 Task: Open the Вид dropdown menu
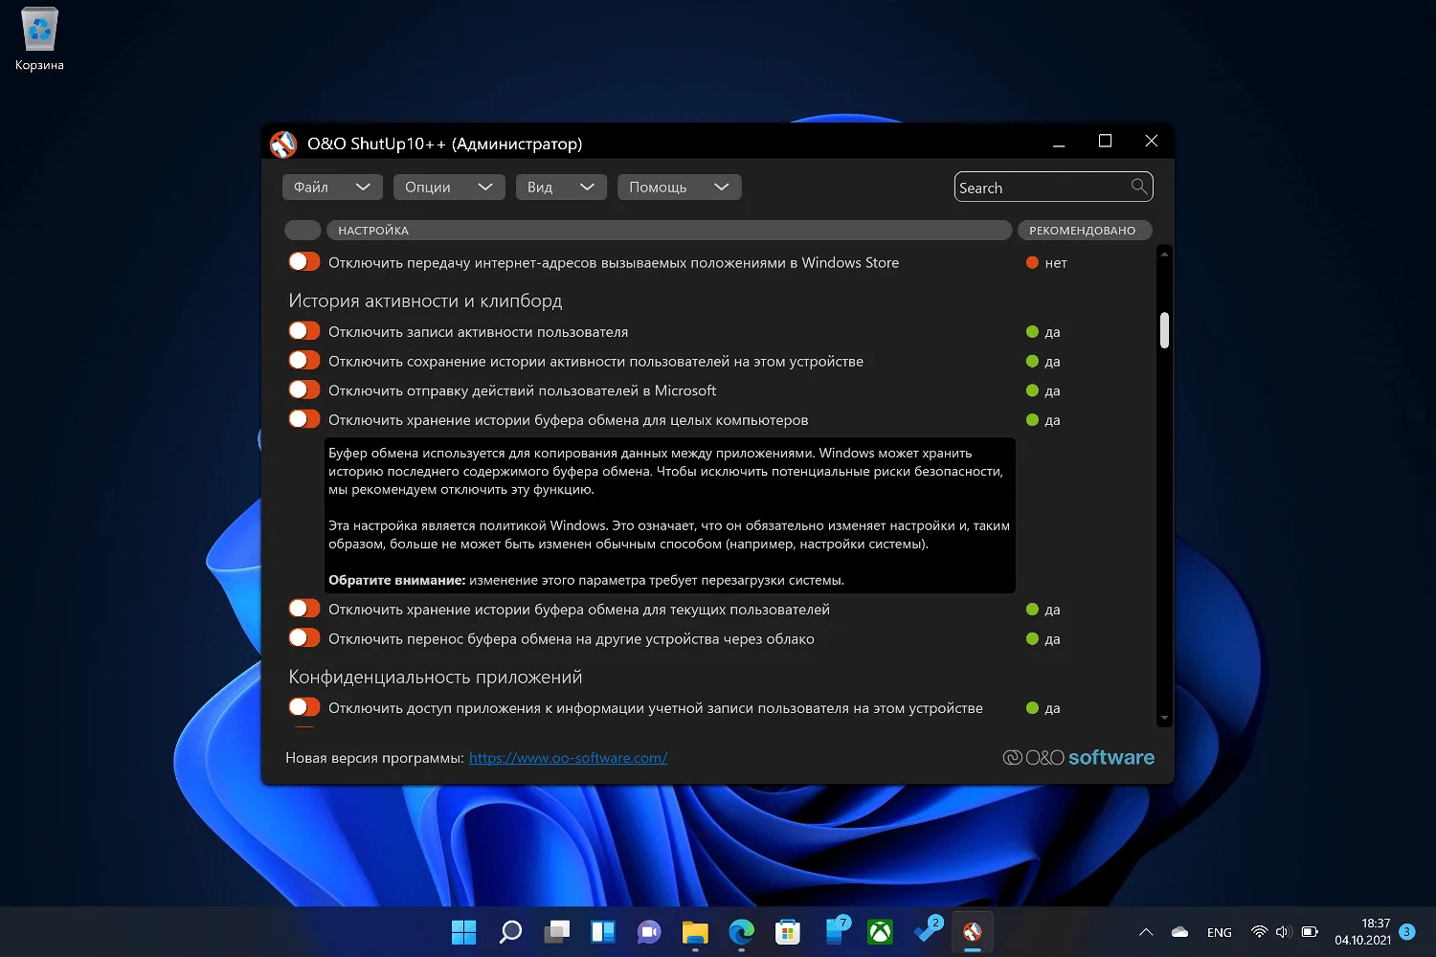point(561,187)
